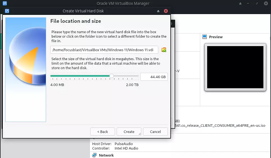Image resolution: width=271 pixels, height=158 pixels.
Task: Click the shade arrow icon on the Manager window
Action: pyautogui.click(x=240, y=4)
